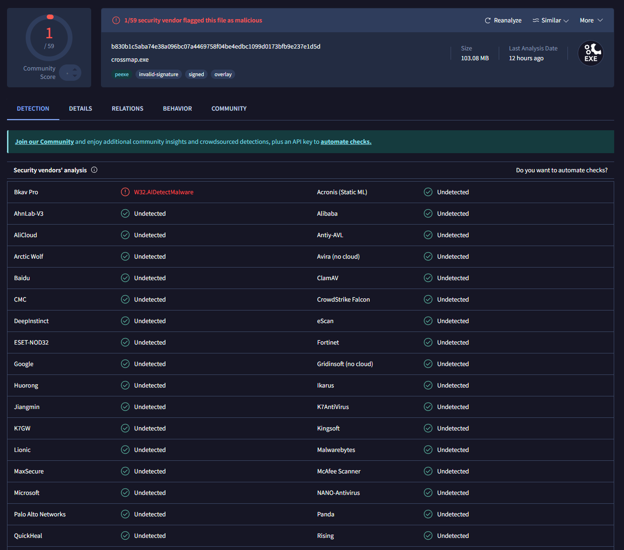Click the Microsoft undetected check icon
Image resolution: width=624 pixels, height=550 pixels.
point(125,493)
